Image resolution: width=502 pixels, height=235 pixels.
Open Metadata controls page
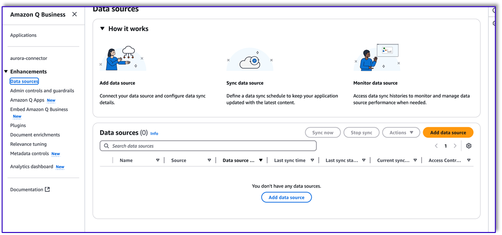pyautogui.click(x=29, y=153)
